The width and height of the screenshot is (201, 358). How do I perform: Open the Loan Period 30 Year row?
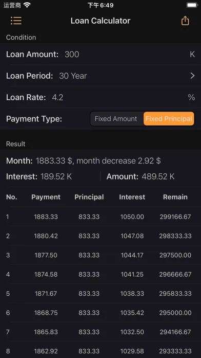point(100,76)
